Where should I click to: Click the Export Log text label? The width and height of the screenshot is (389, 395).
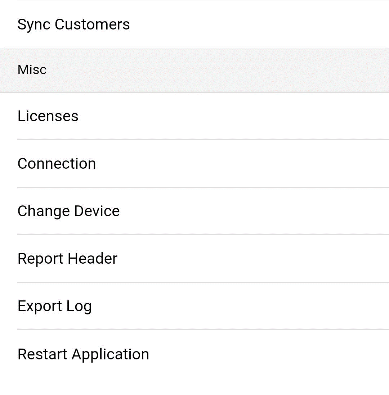coord(55,307)
